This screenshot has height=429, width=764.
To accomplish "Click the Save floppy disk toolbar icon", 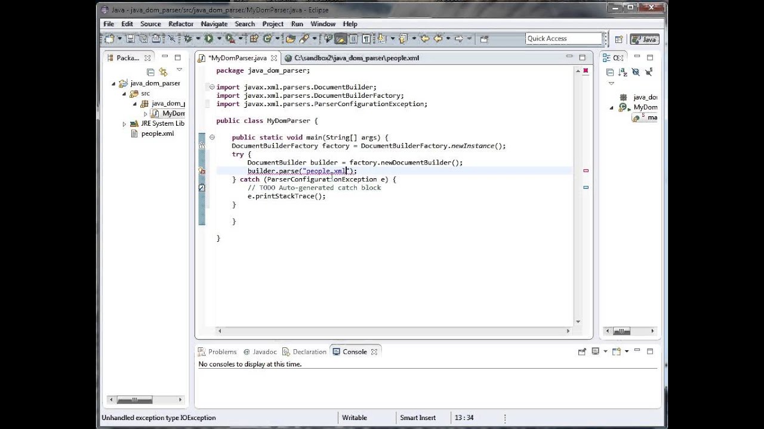I will coord(130,39).
